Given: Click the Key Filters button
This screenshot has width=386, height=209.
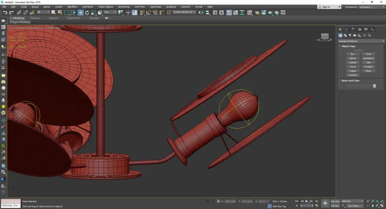Looking at the screenshot, I should click(354, 206).
